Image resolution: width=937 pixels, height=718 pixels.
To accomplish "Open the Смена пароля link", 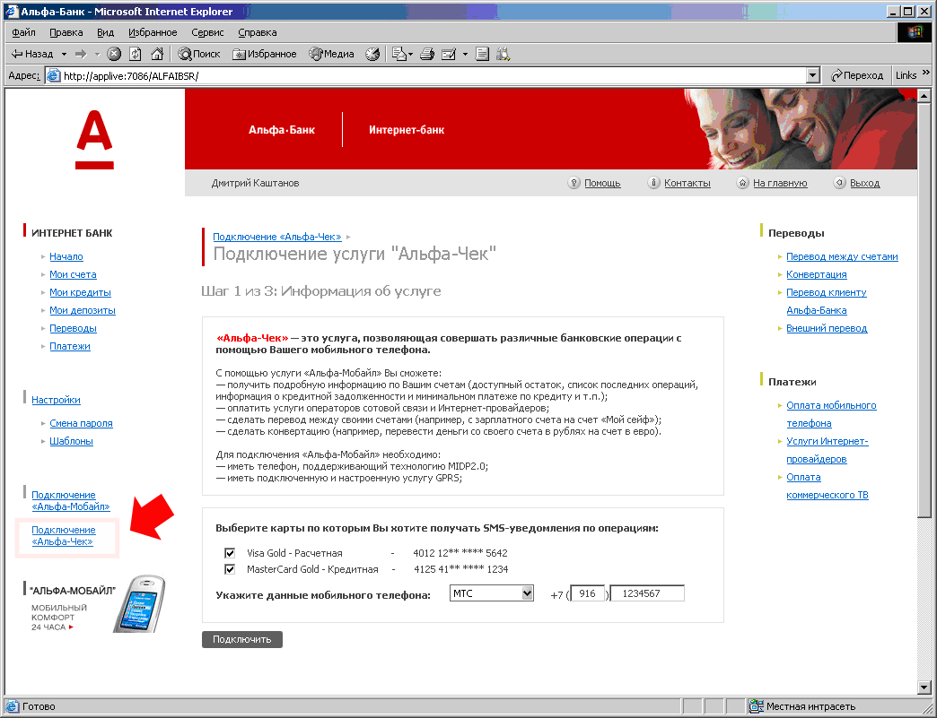I will [x=82, y=423].
